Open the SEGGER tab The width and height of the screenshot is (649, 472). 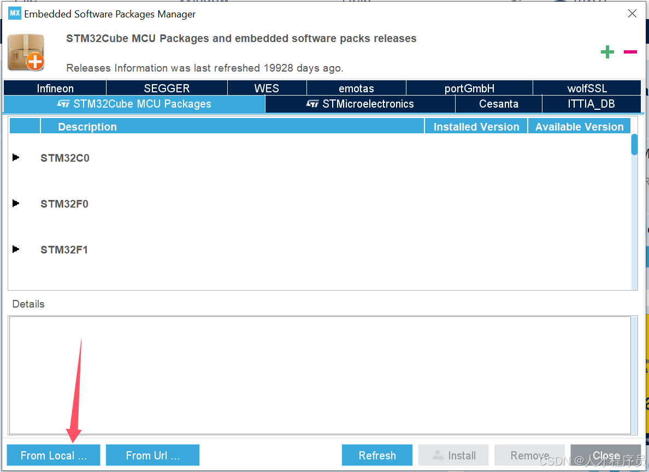point(167,88)
